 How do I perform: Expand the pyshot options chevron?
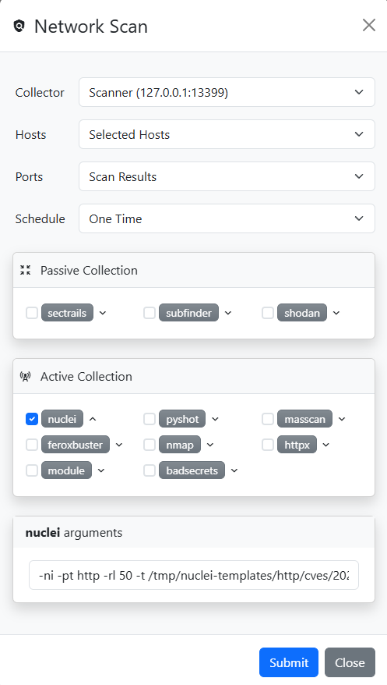click(215, 419)
